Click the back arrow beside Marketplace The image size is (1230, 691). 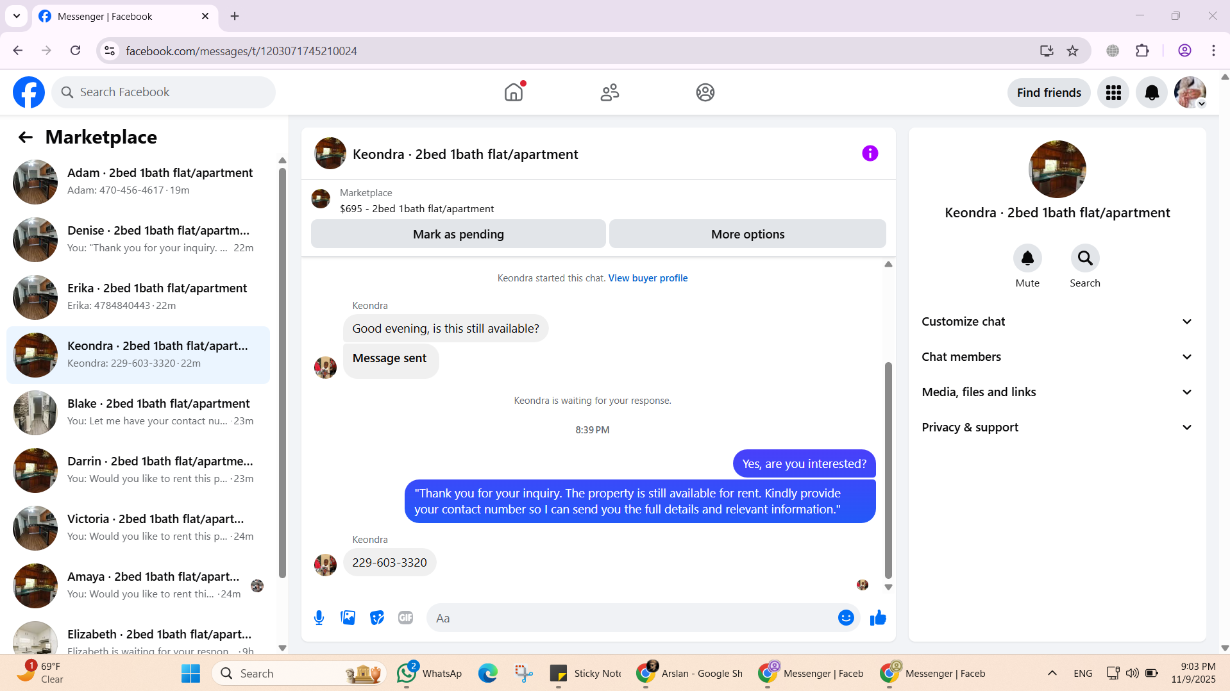point(26,137)
